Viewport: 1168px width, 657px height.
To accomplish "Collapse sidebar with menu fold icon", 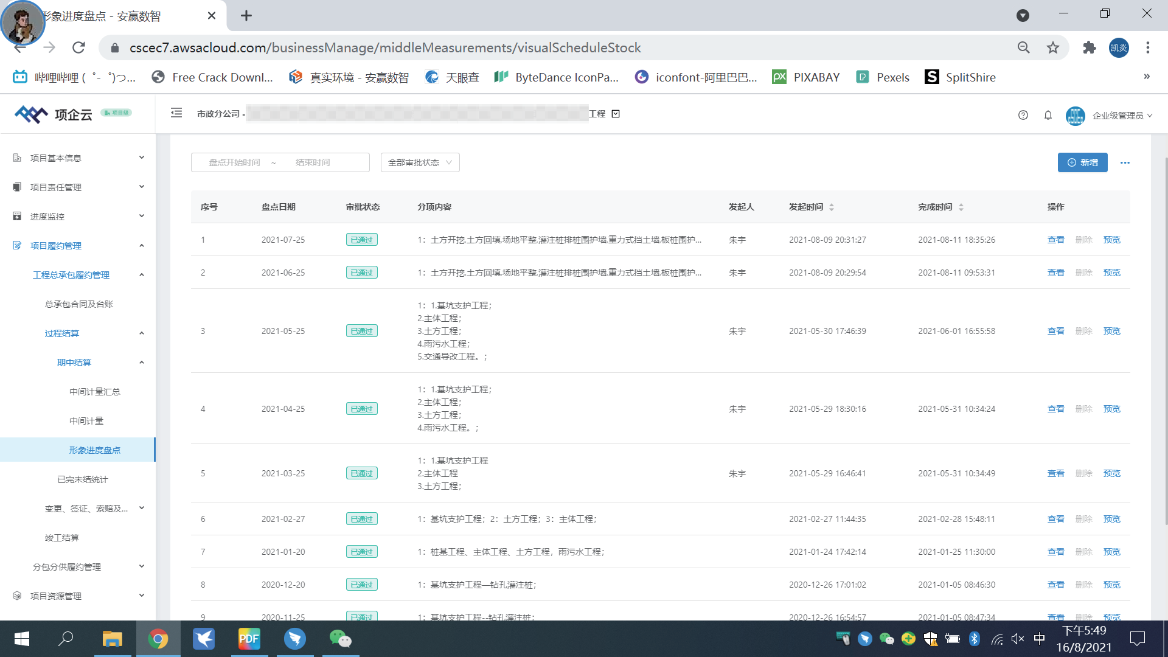I will click(176, 113).
